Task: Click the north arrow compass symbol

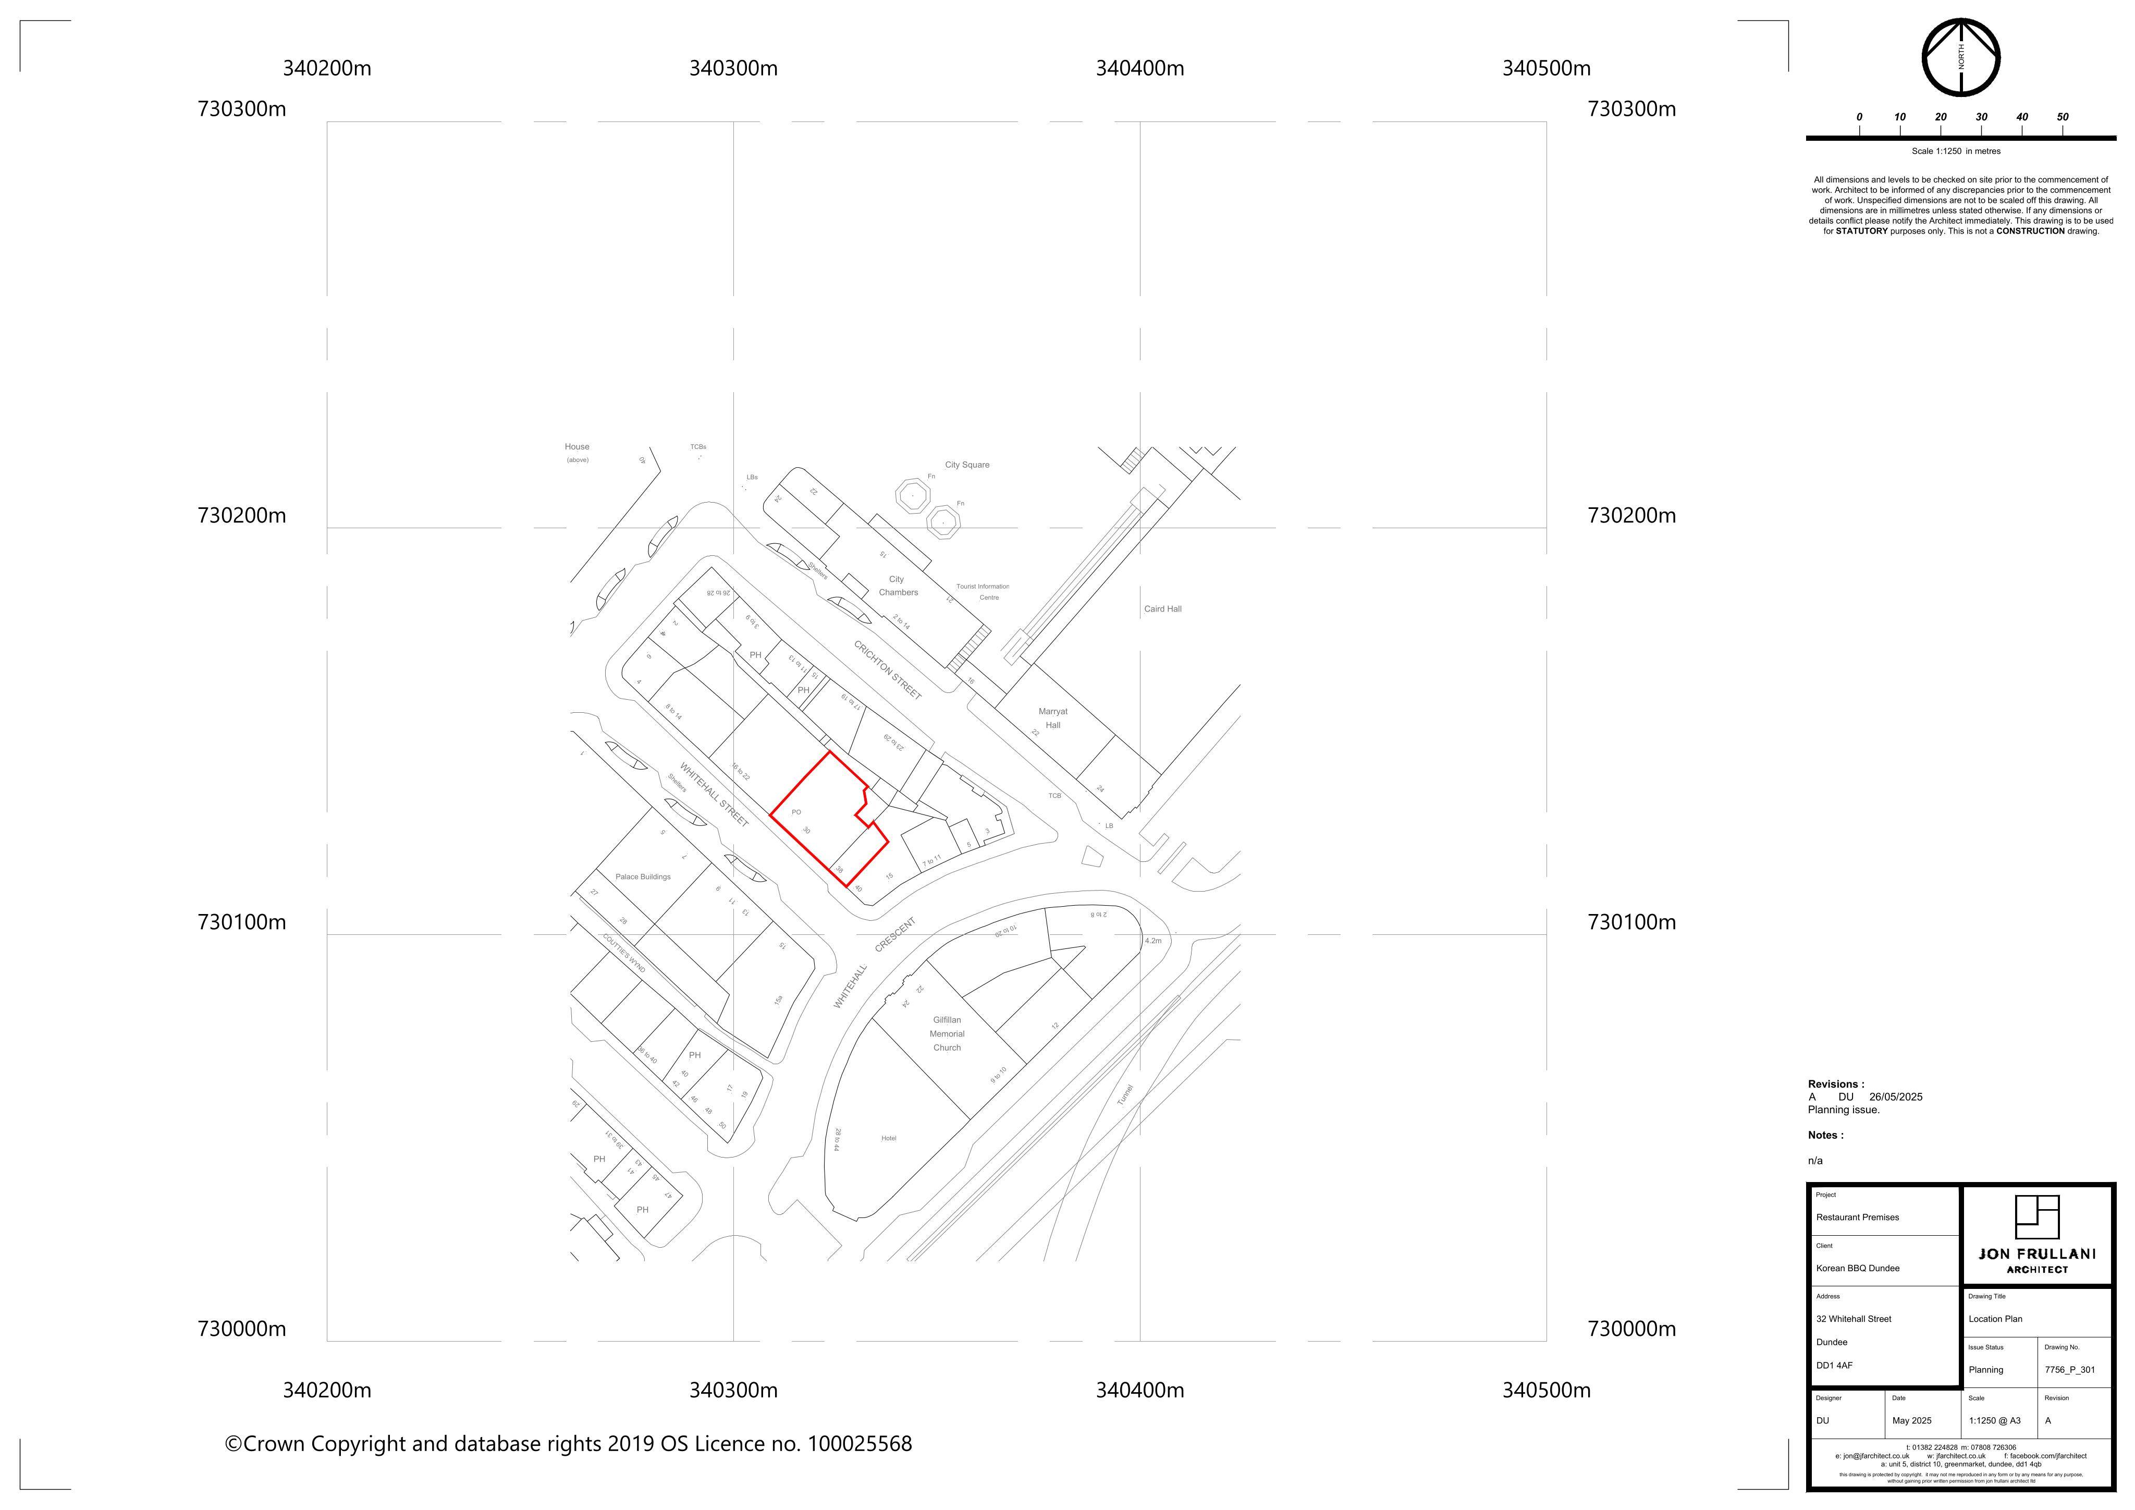Action: pyautogui.click(x=1961, y=58)
